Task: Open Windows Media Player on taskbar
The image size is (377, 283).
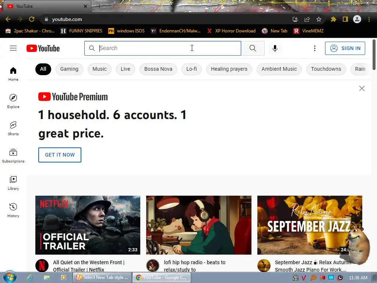Action: click(63, 277)
